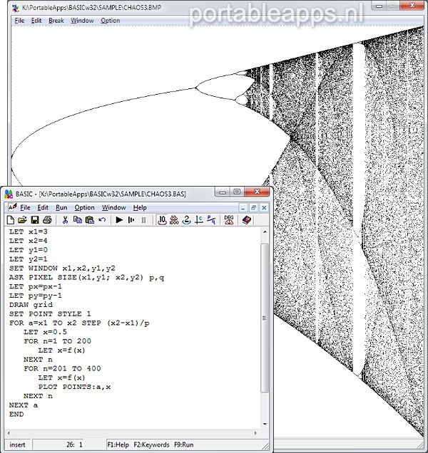Click the BASIC editor window title bar
The width and height of the screenshot is (428, 453).
point(107,193)
